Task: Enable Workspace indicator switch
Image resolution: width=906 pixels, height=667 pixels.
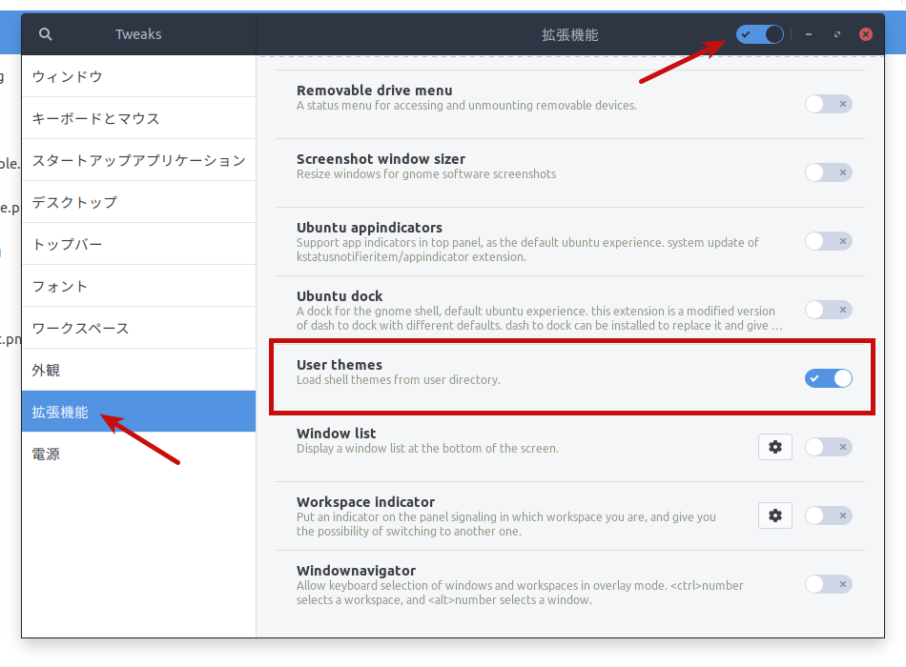Action: (x=827, y=515)
